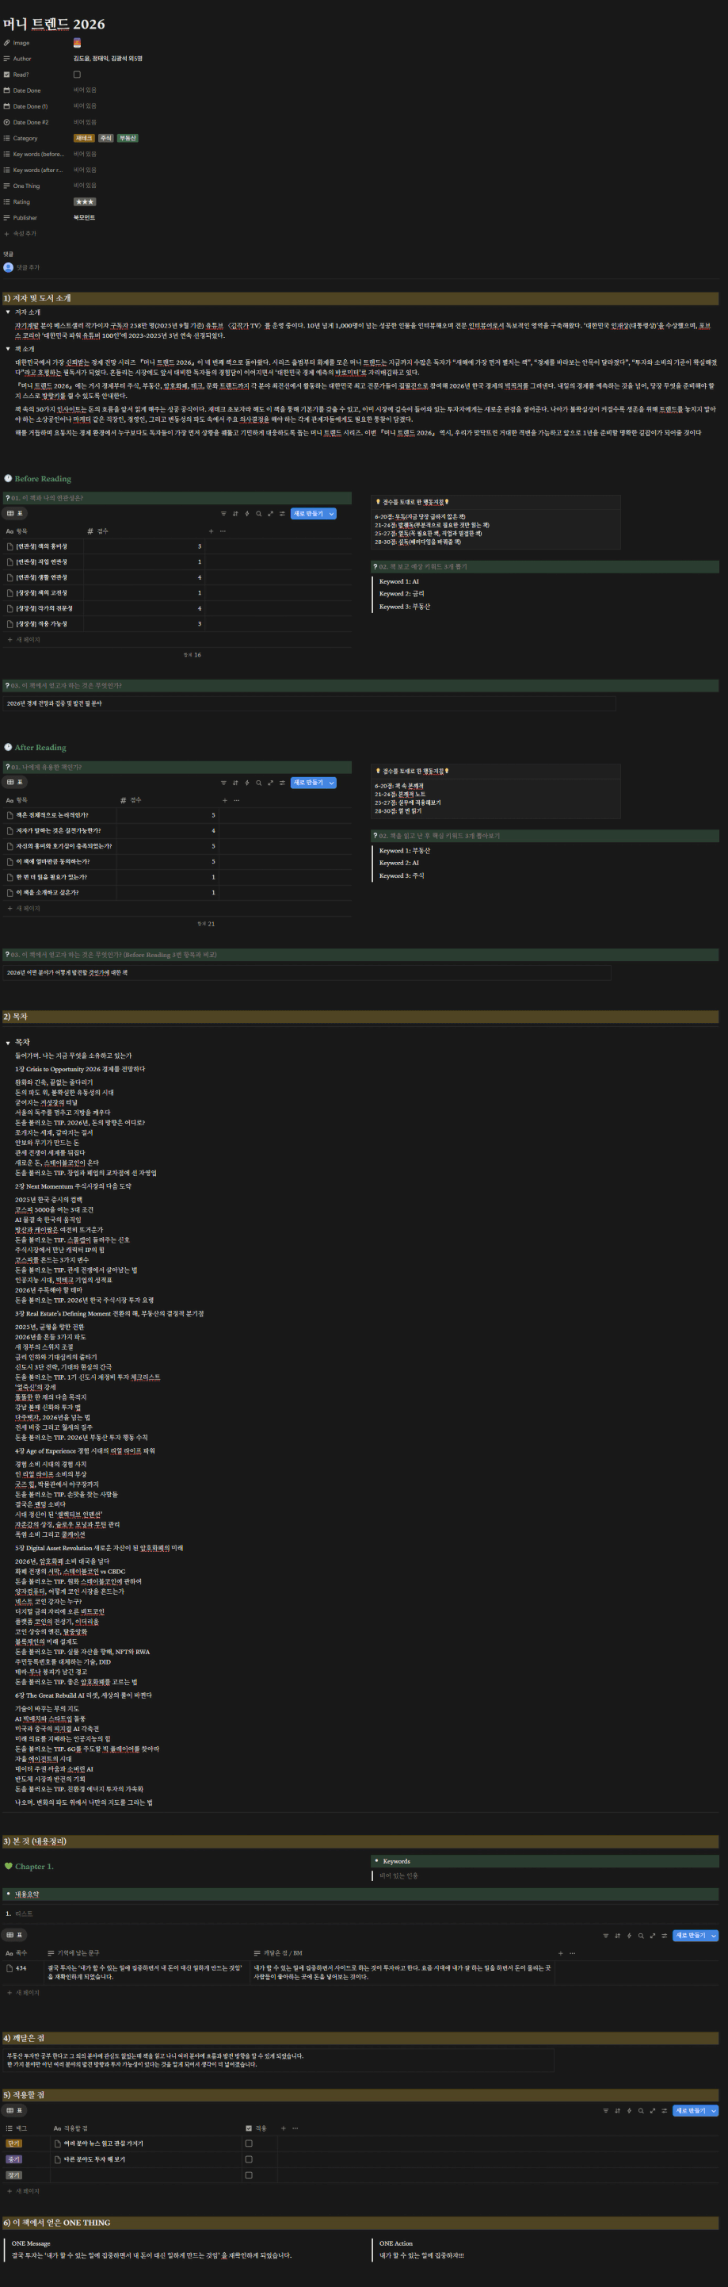This screenshot has width=728, height=2287.
Task: Open the book cover image thumbnail
Action: click(77, 43)
